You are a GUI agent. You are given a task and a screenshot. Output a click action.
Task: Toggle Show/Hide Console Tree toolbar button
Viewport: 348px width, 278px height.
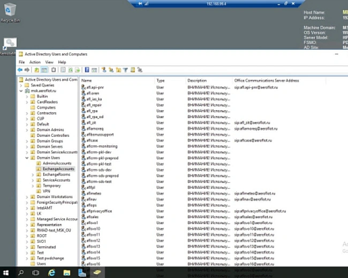click(44, 70)
